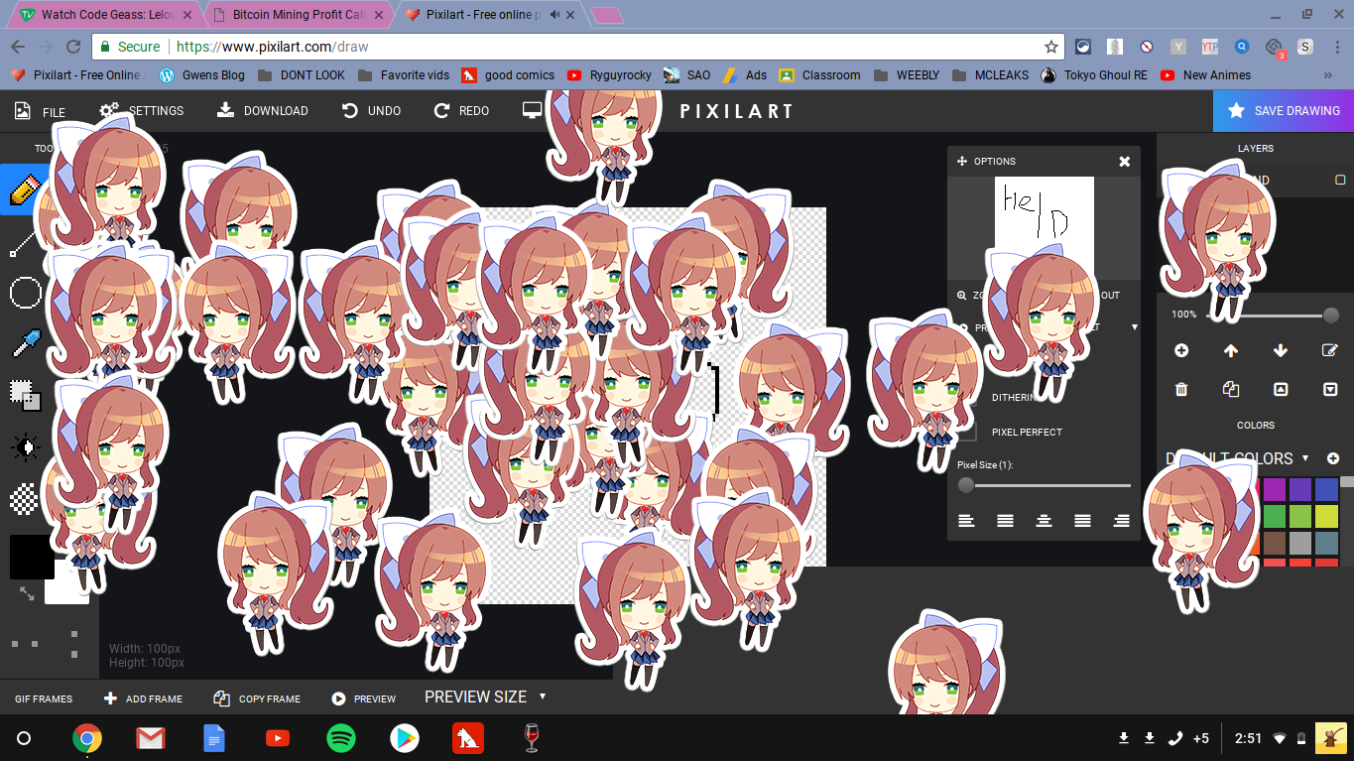
Task: Click the zoom magnifier in Options panel
Action: point(961,295)
